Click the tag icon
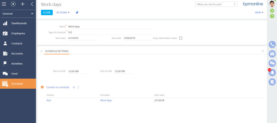277x123 pixels. 77,12
